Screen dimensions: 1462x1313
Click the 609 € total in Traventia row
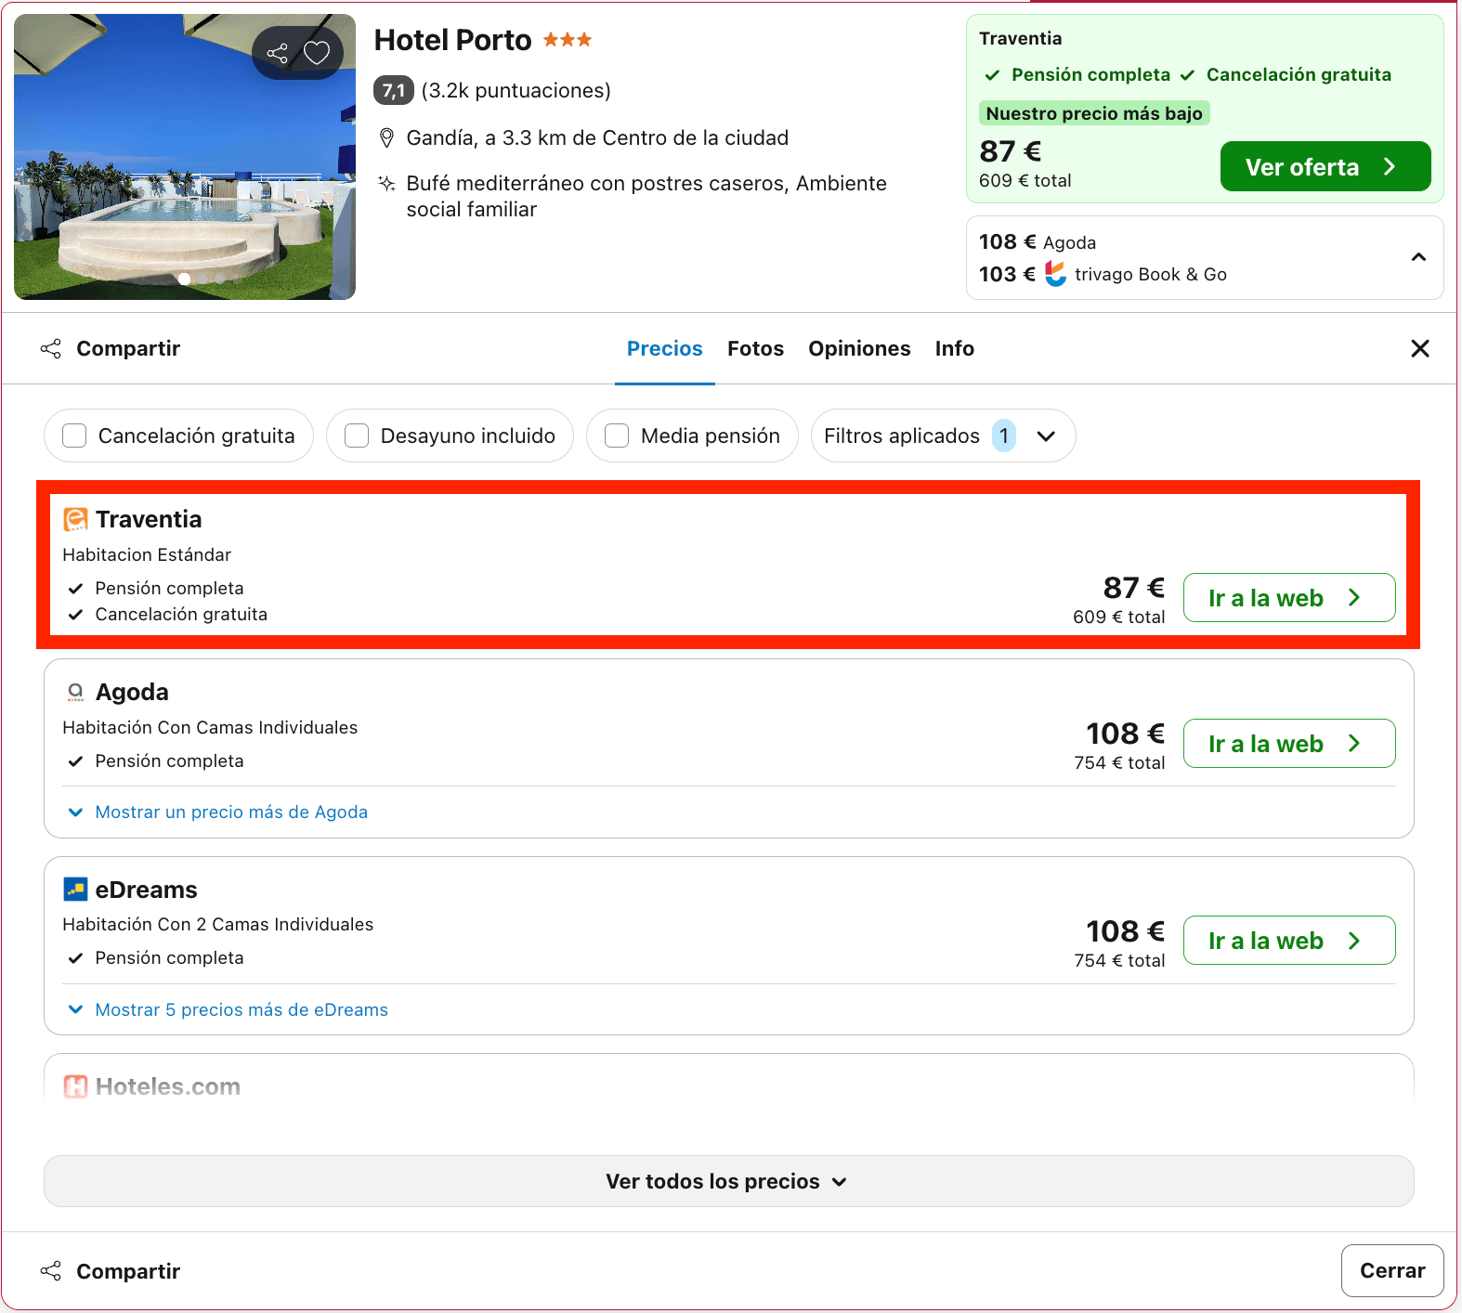pyautogui.click(x=1118, y=617)
